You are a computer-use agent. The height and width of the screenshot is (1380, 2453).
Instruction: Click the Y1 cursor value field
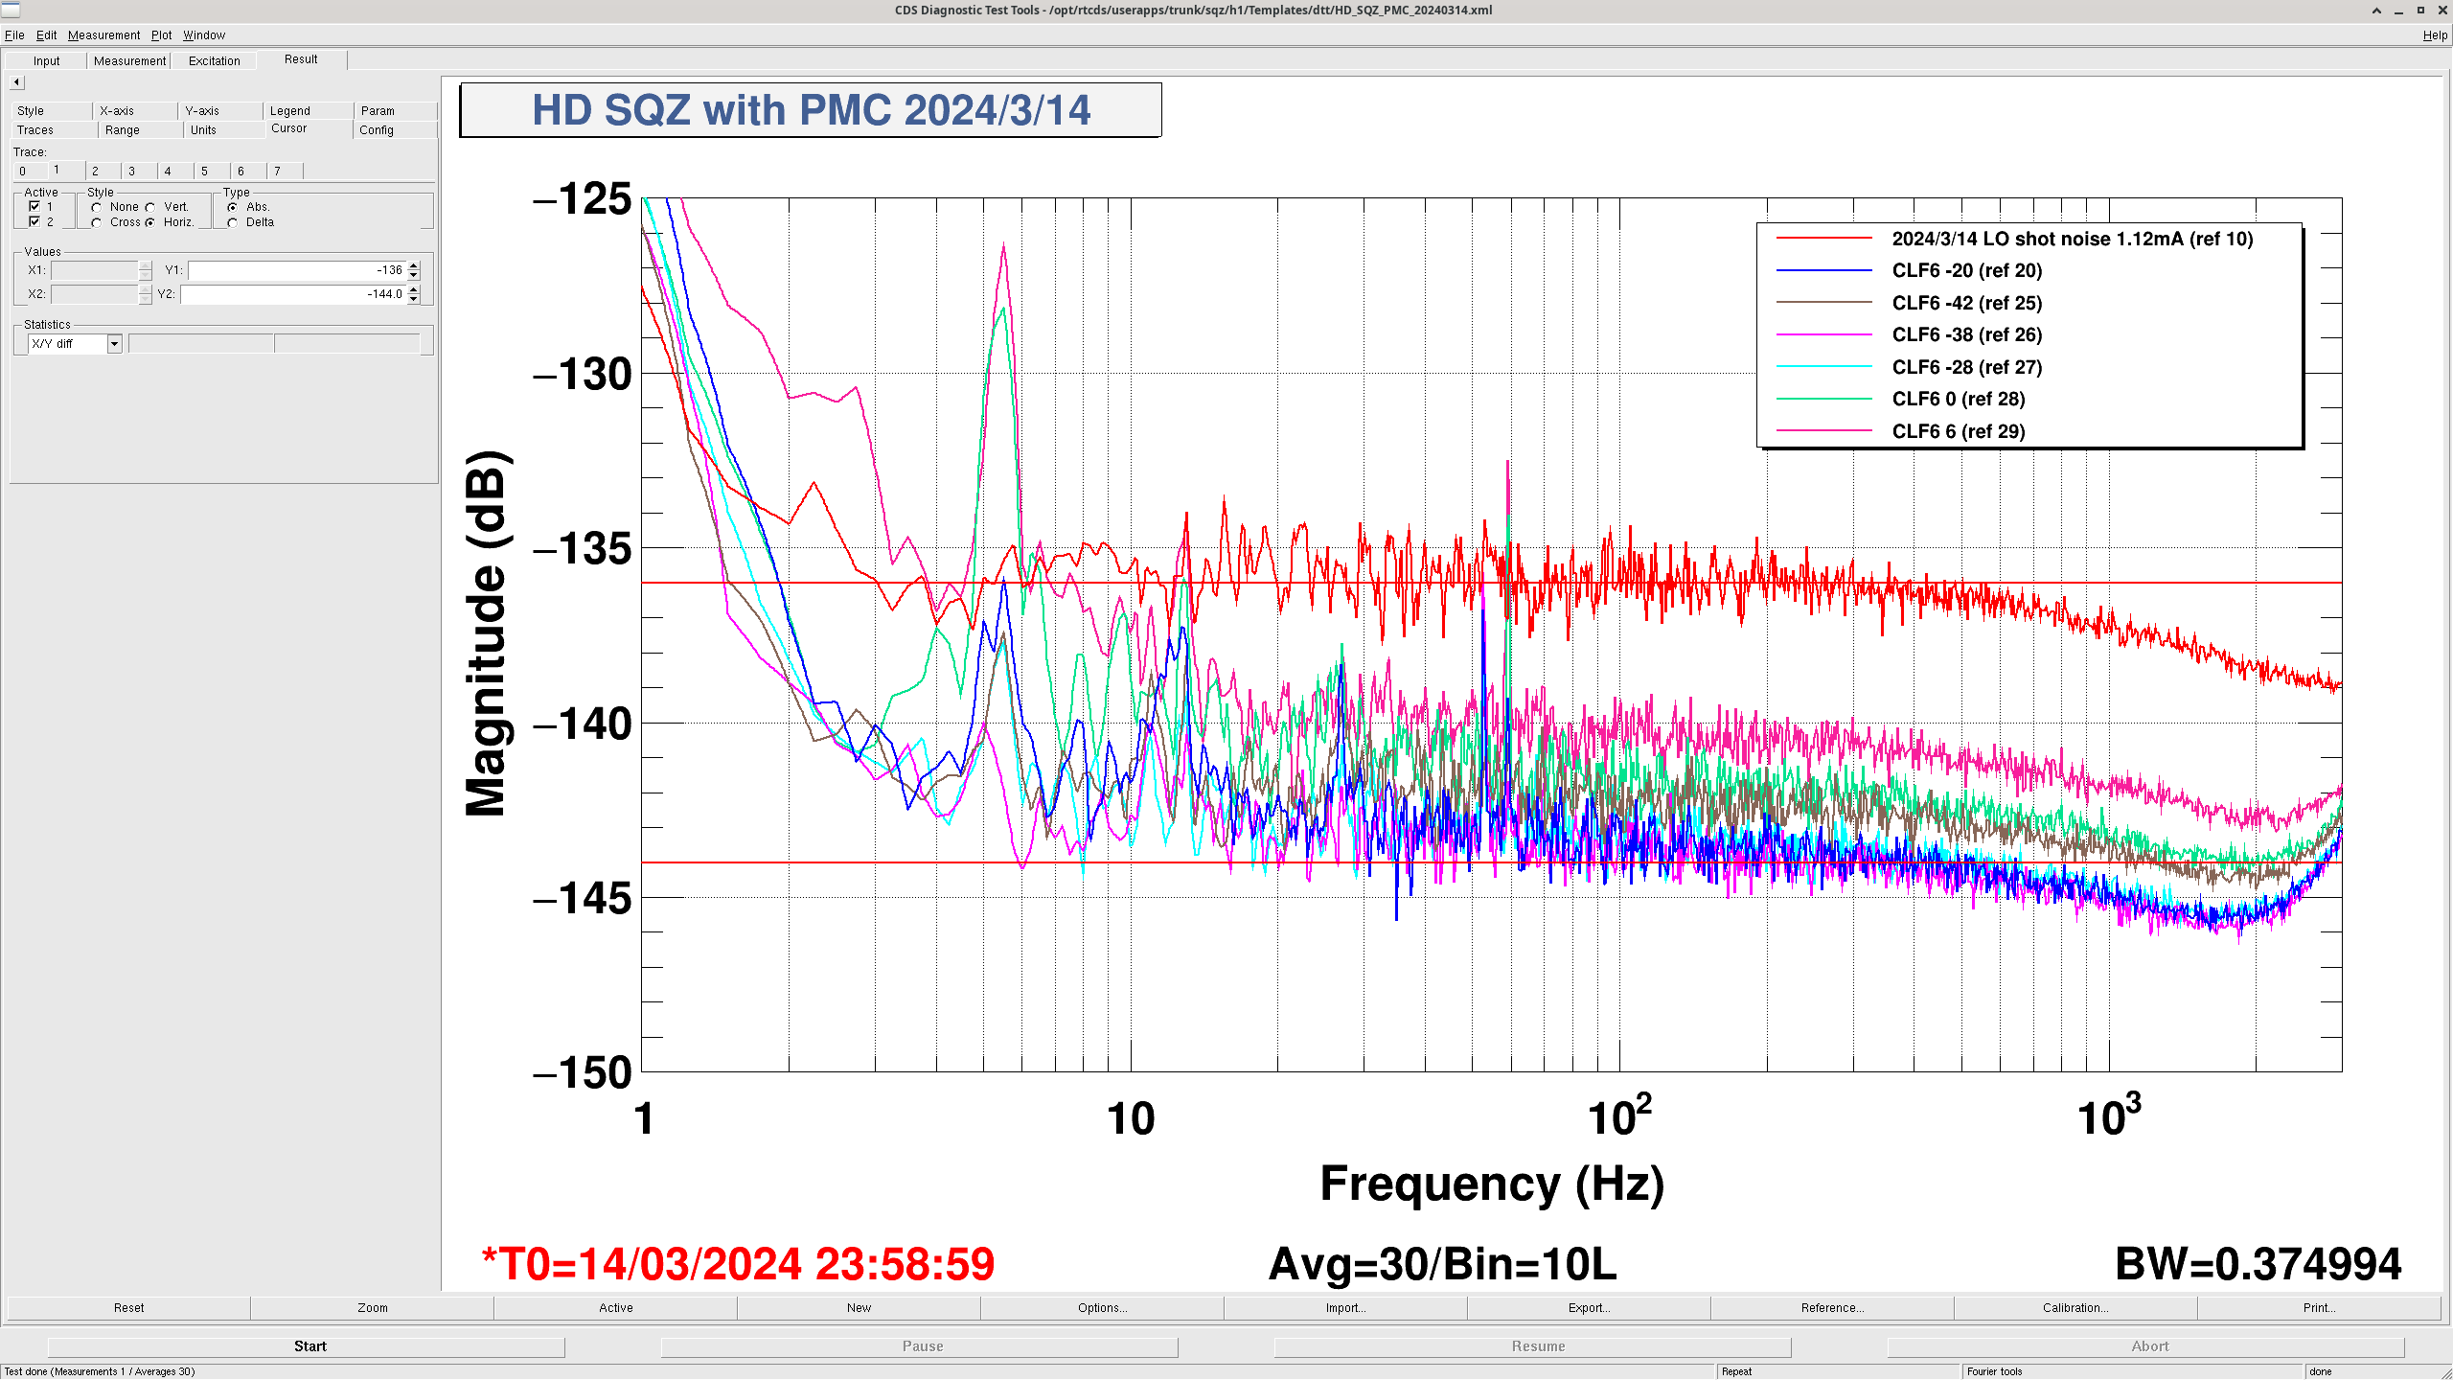297,270
